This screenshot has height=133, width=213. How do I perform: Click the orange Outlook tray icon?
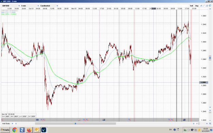199,130
